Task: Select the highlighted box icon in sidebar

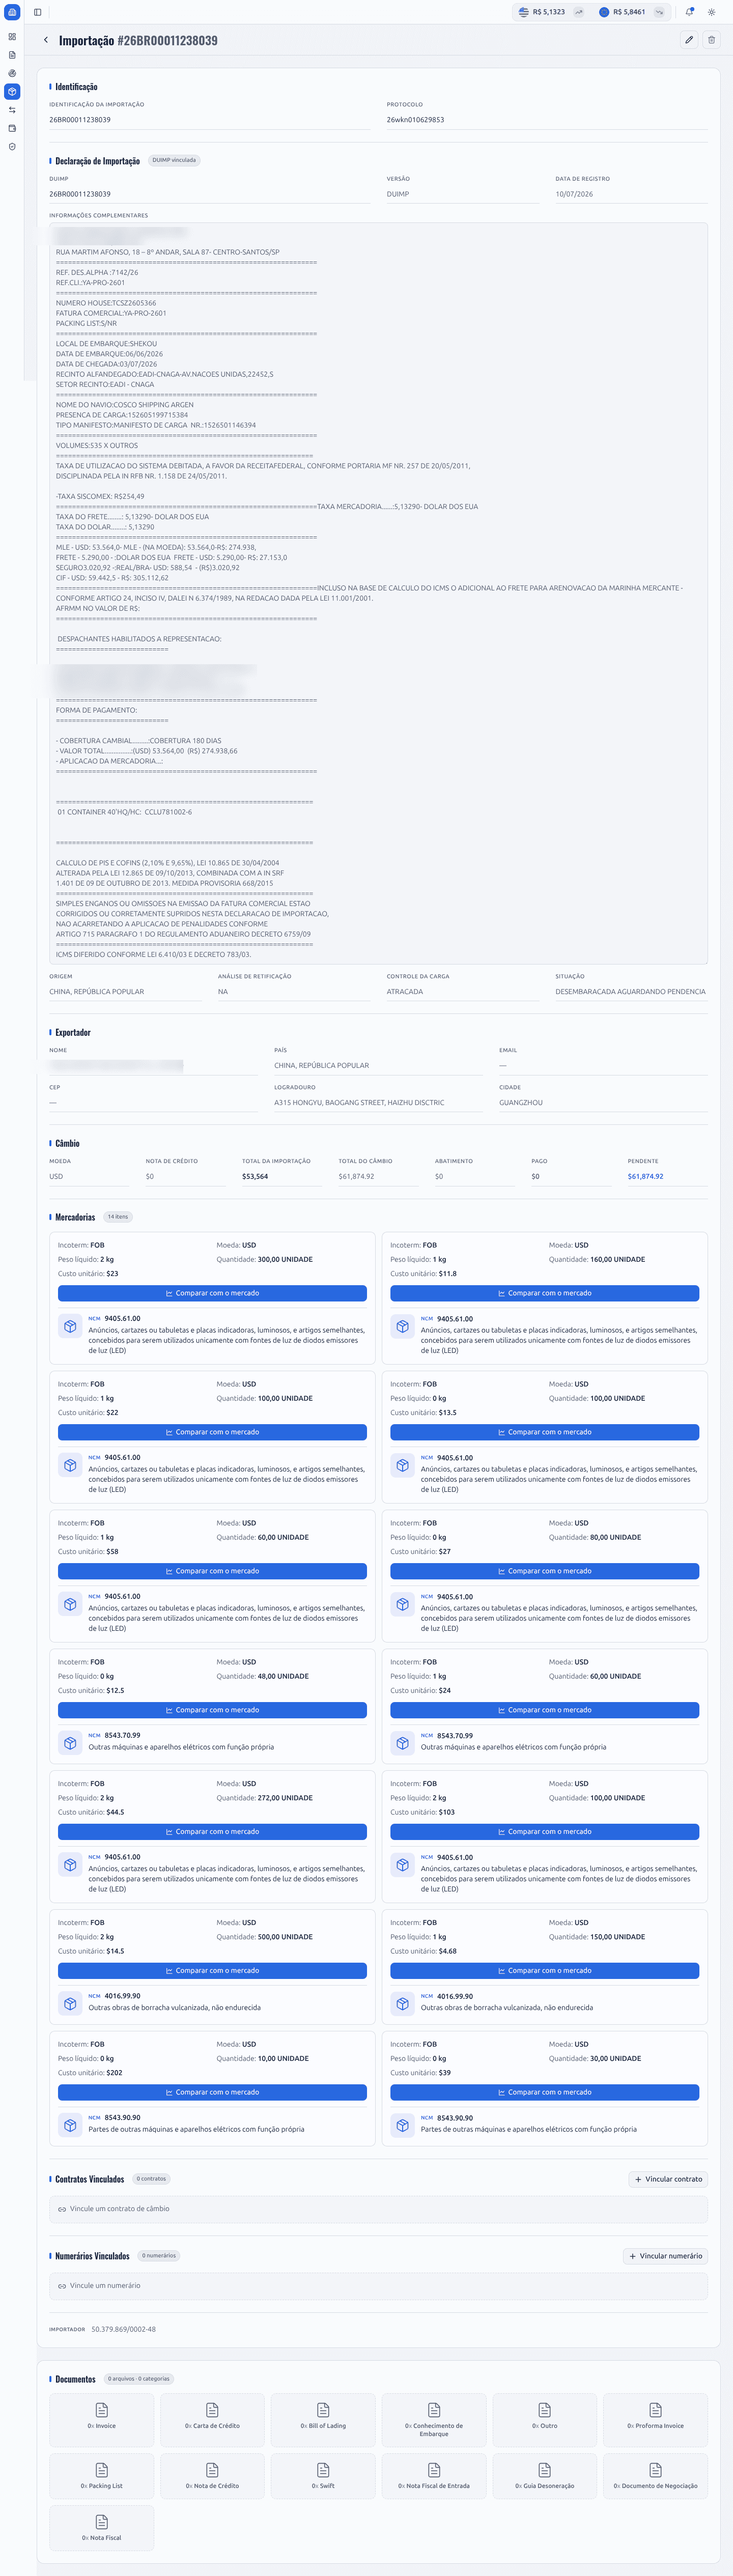Action: [x=12, y=92]
